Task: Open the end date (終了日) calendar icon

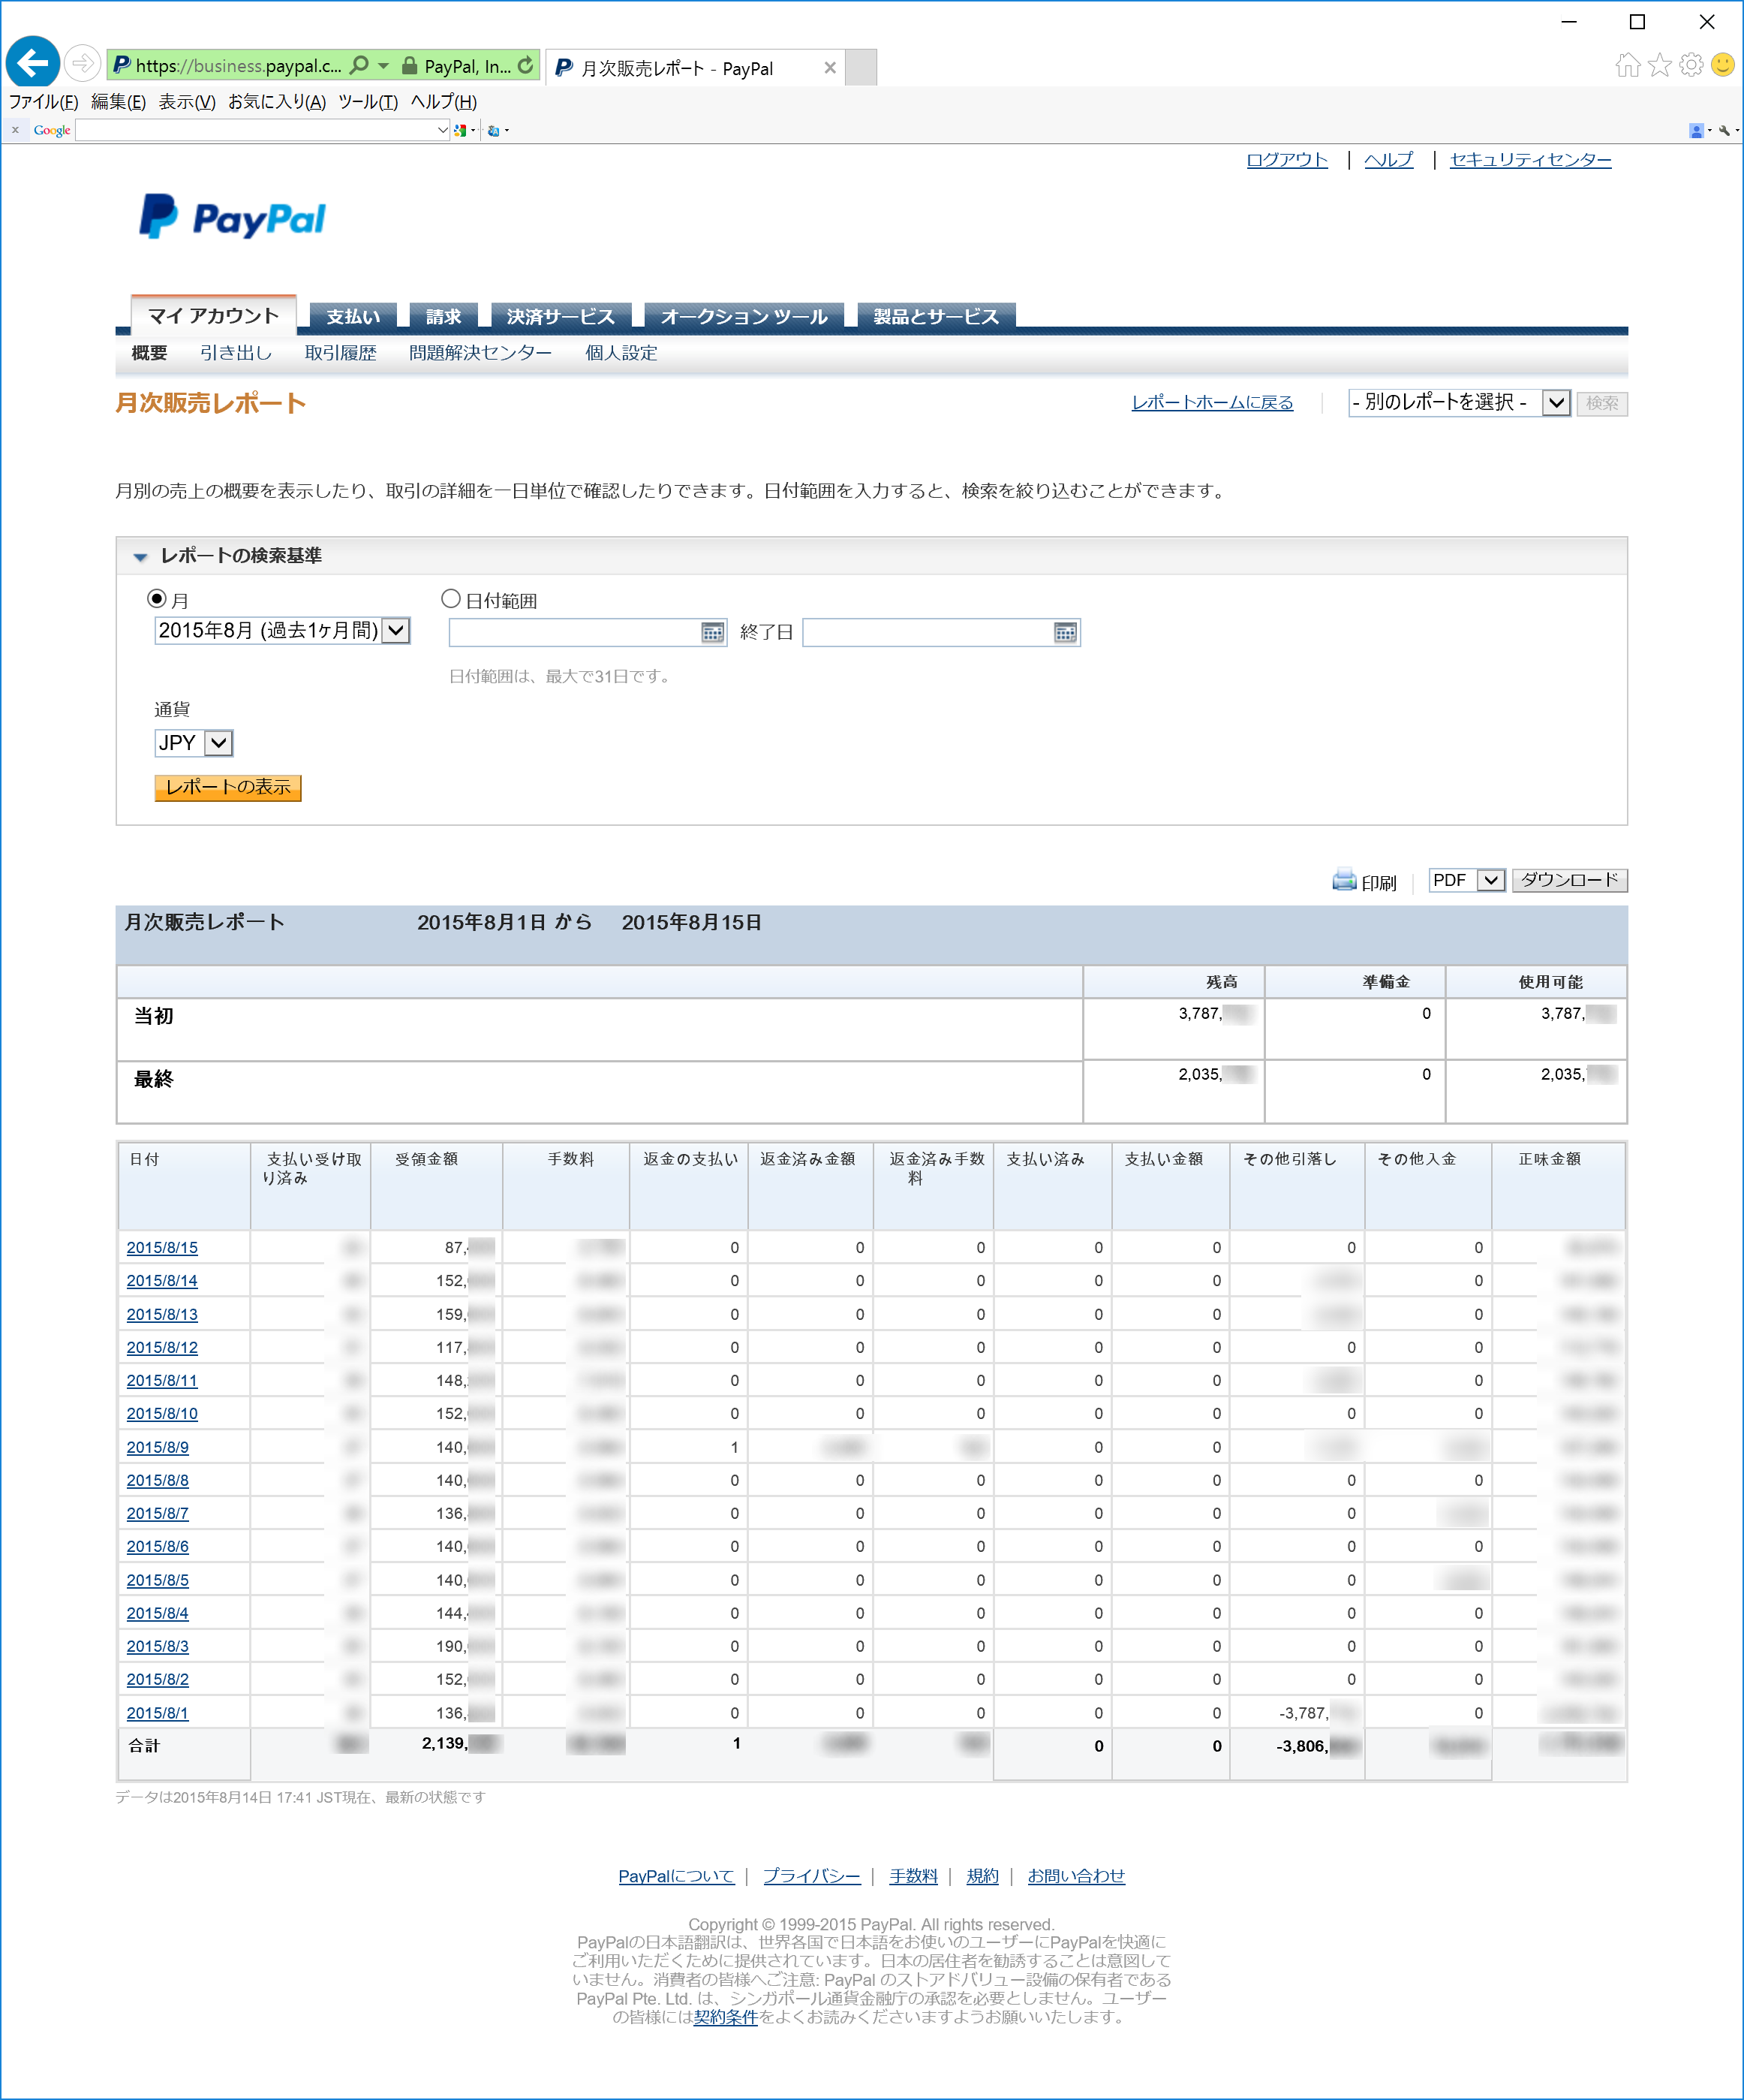Action: 1064,632
